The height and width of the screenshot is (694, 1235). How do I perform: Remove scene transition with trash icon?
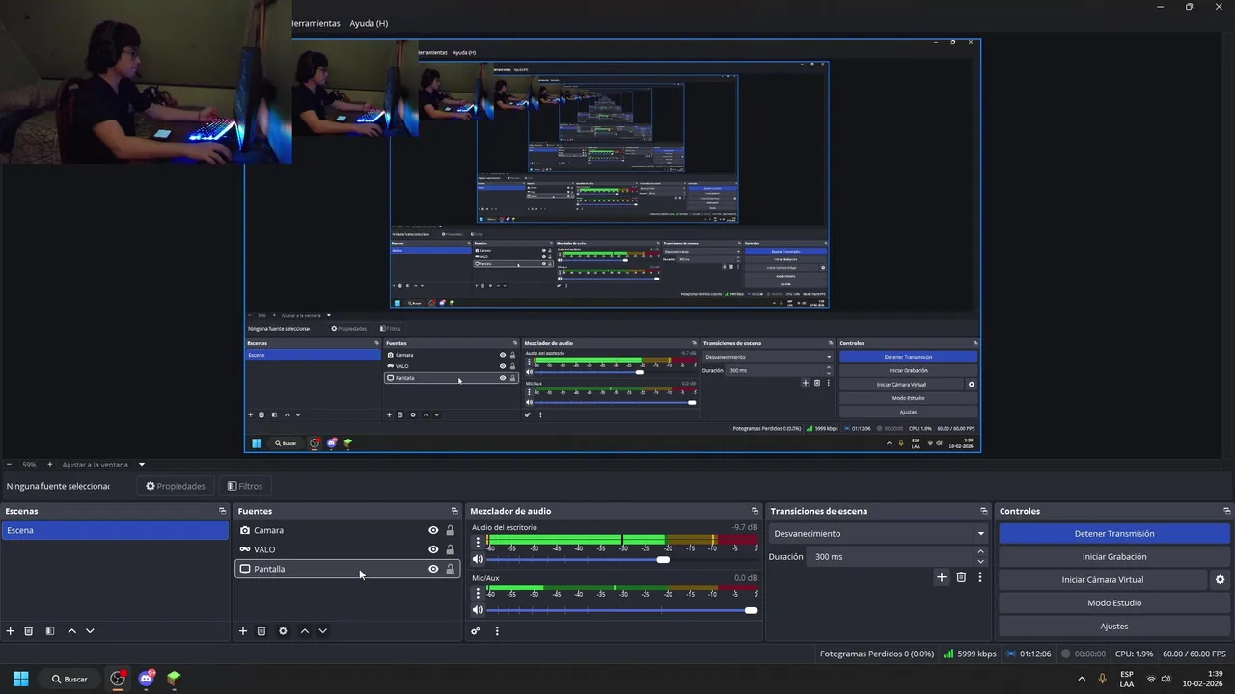(x=961, y=577)
